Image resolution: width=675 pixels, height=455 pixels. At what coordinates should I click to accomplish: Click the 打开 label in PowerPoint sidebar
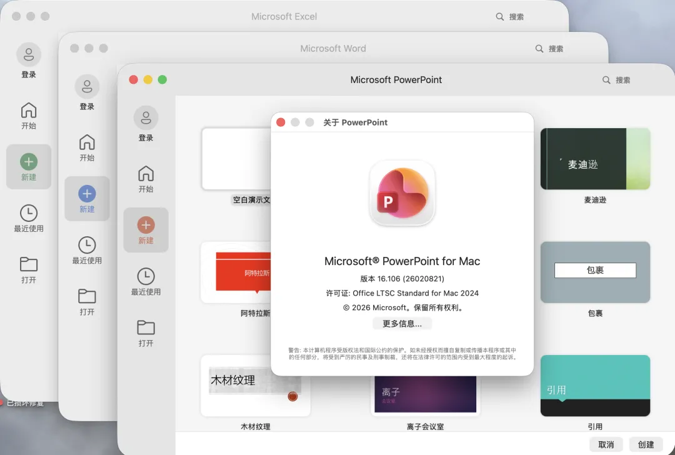click(146, 343)
